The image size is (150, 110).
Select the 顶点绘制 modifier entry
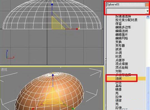pos(122,67)
